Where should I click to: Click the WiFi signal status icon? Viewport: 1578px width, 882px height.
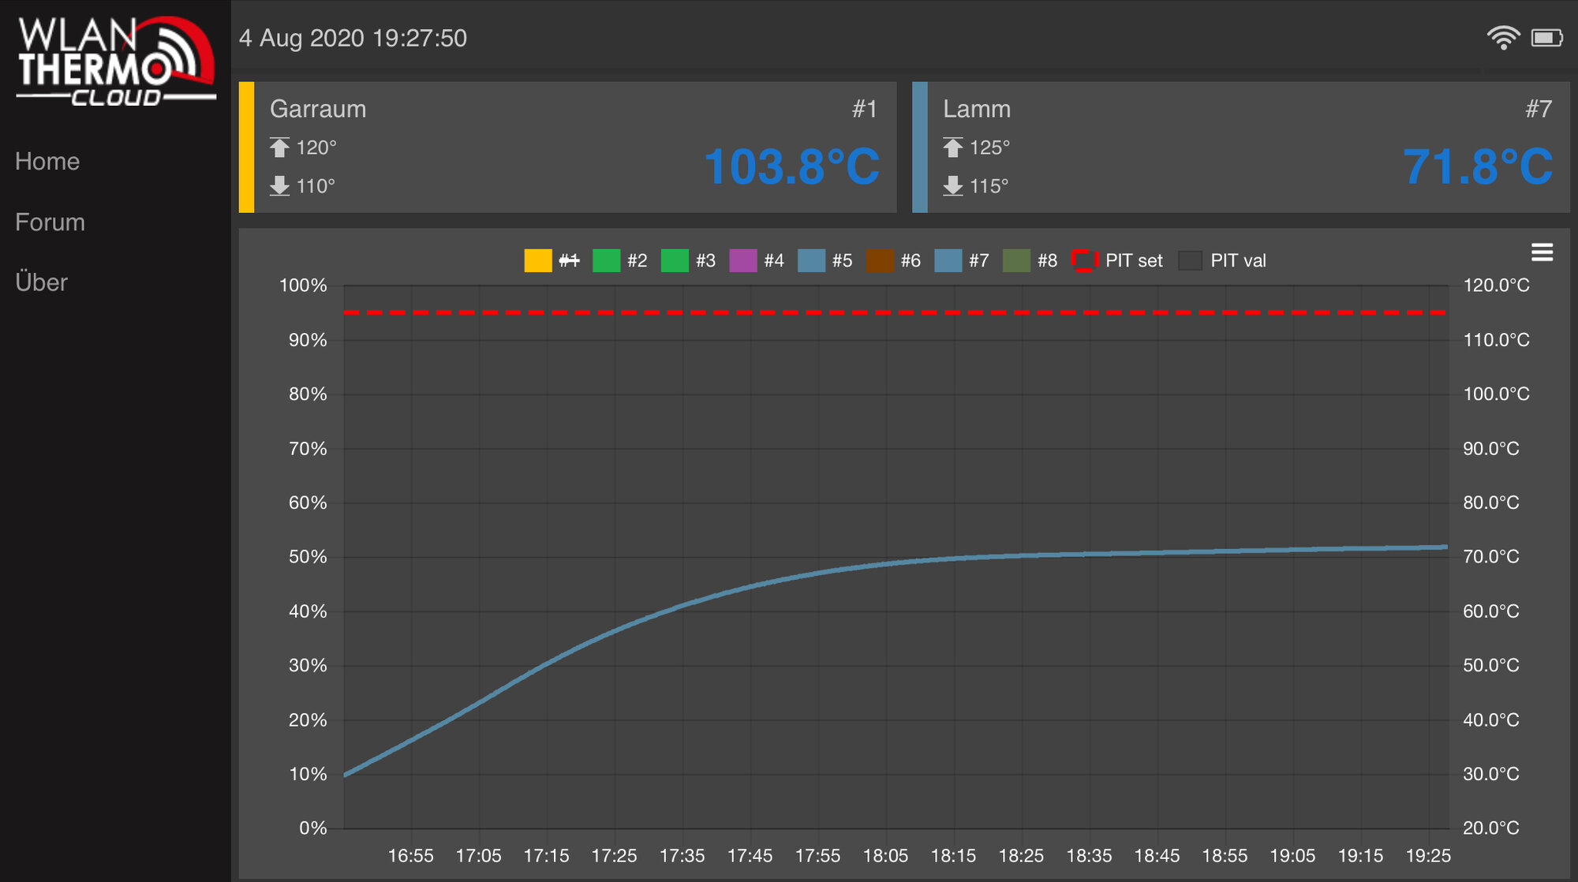tap(1503, 38)
